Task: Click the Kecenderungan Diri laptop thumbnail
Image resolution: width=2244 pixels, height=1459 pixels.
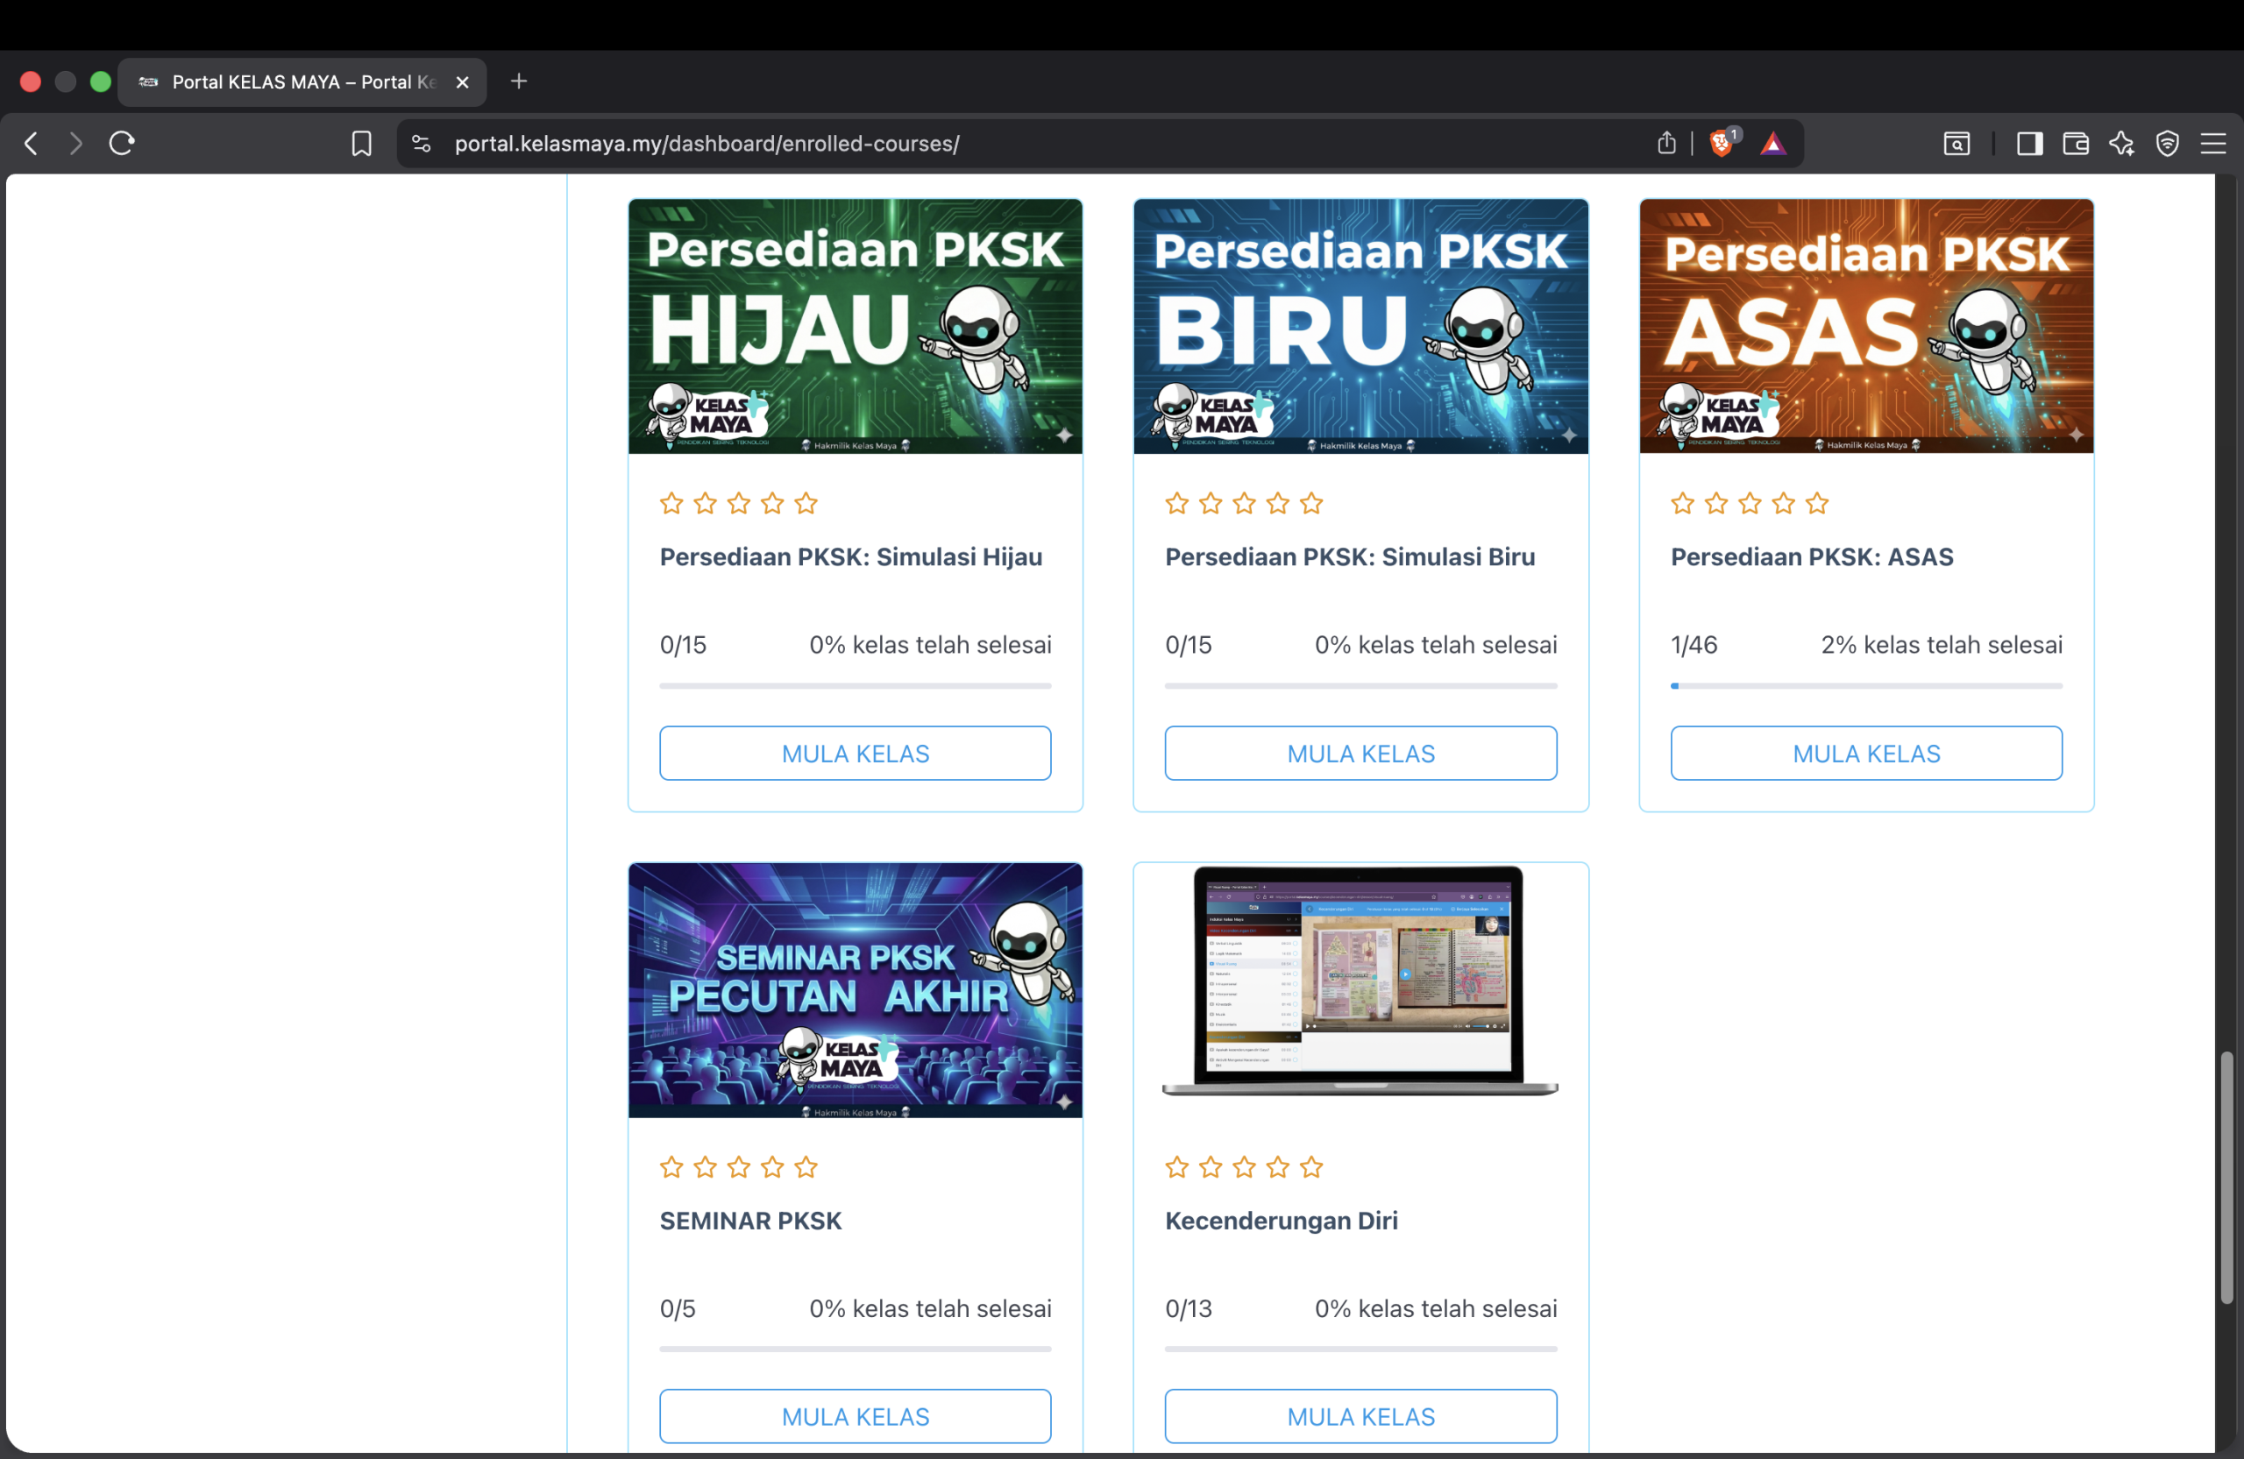Action: (1360, 981)
